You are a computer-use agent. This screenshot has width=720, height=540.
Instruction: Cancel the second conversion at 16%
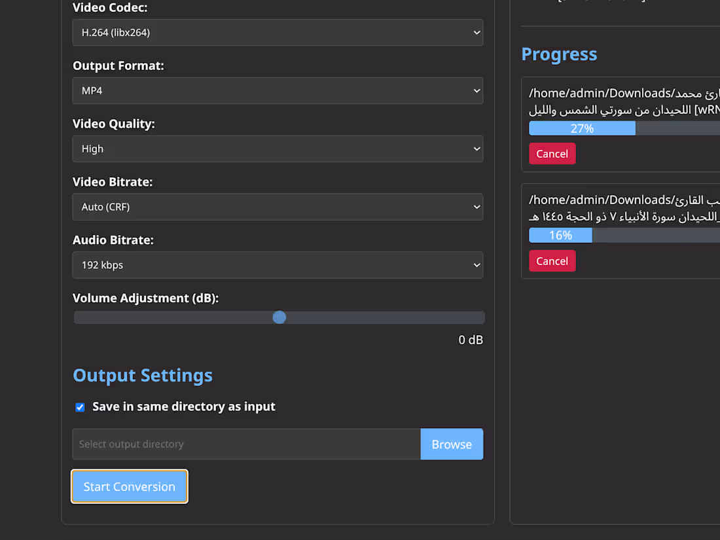(552, 261)
